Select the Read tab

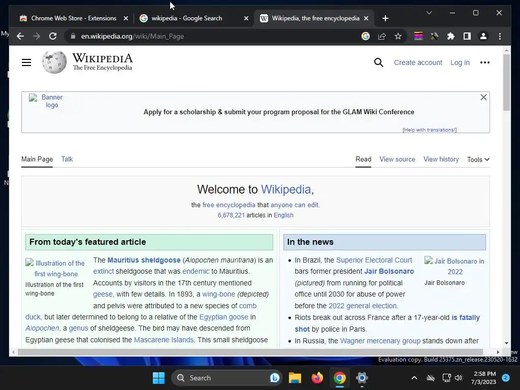click(363, 159)
